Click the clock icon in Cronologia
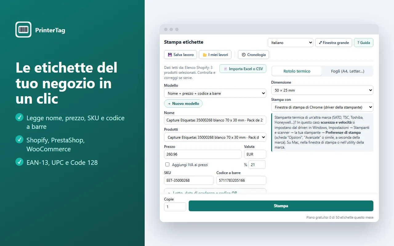 pos(244,55)
